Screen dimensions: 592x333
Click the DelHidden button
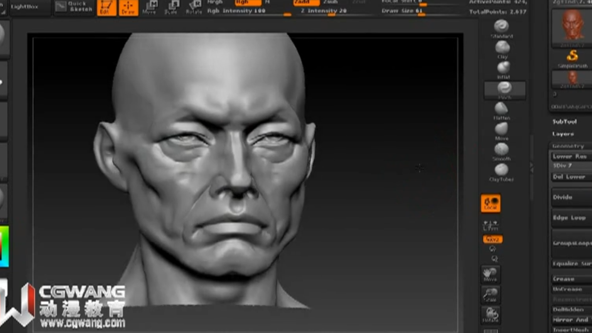(572, 309)
